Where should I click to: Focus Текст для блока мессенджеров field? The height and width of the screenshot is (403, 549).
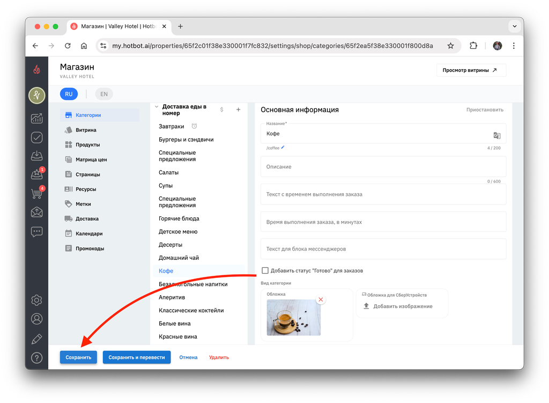click(383, 249)
